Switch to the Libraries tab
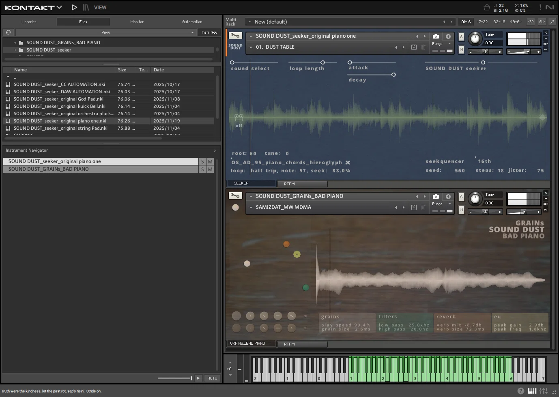The image size is (559, 397). (29, 22)
